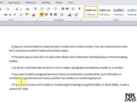Open the bullet library dropdown

45,9
